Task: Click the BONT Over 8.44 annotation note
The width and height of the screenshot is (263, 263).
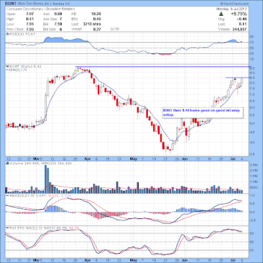Action: click(x=203, y=112)
